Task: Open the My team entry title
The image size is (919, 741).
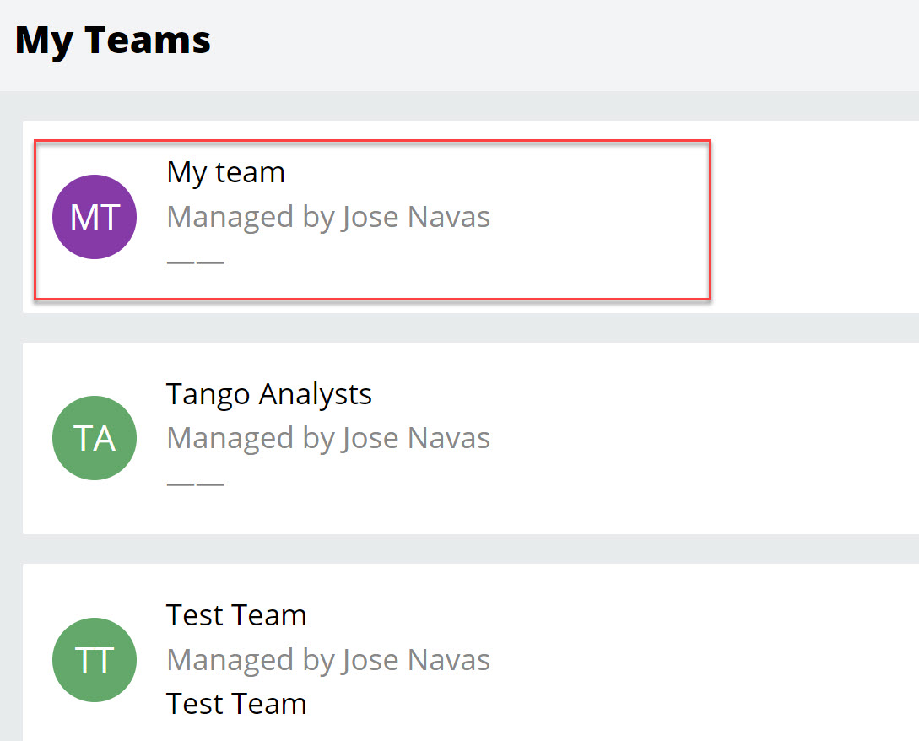Action: pos(226,172)
